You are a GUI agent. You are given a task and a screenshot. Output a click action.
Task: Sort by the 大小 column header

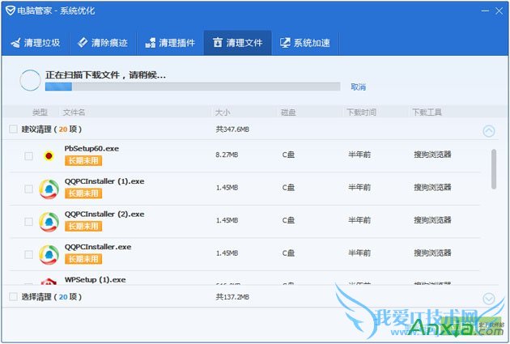[x=223, y=112]
